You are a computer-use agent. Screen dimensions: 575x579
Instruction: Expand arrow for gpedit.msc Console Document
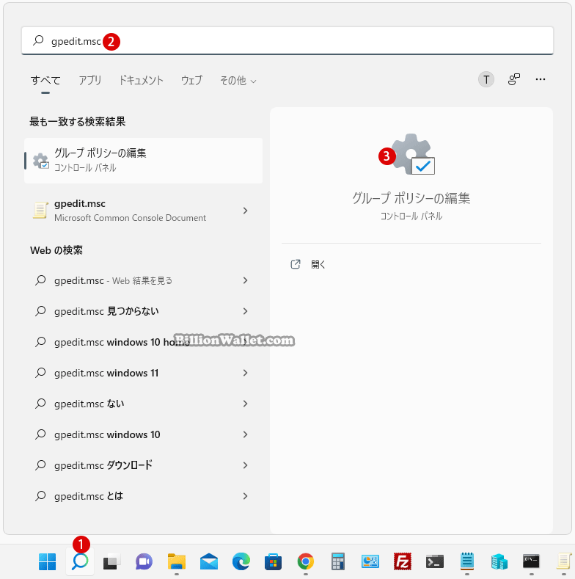tap(246, 211)
